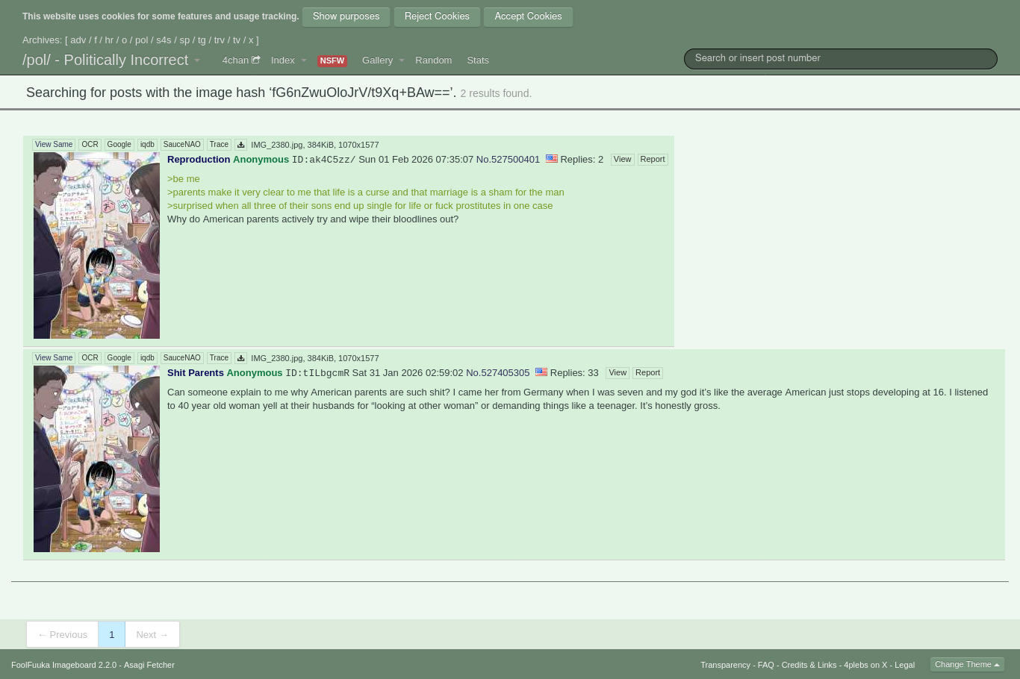
Task: Download image from post No.527405305
Action: 240,358
